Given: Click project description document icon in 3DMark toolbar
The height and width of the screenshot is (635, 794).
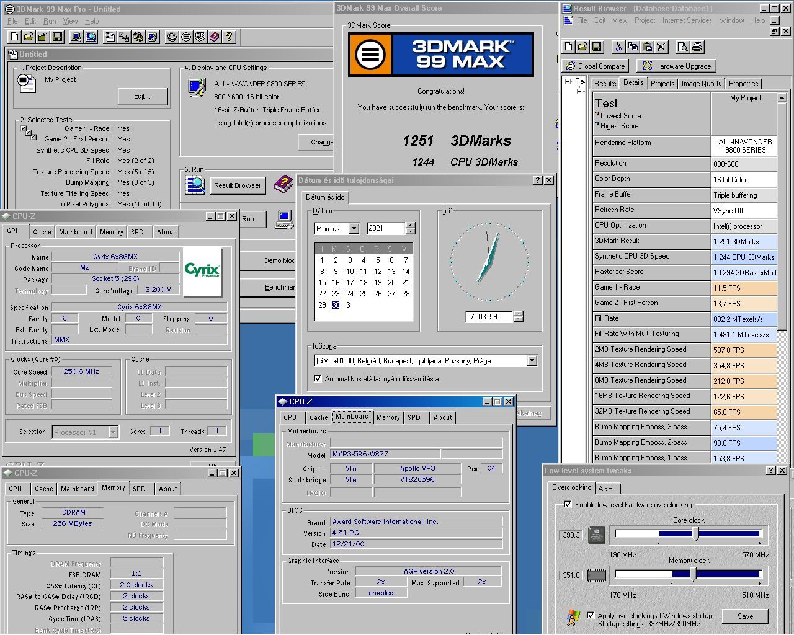Looking at the screenshot, I should click(110, 37).
